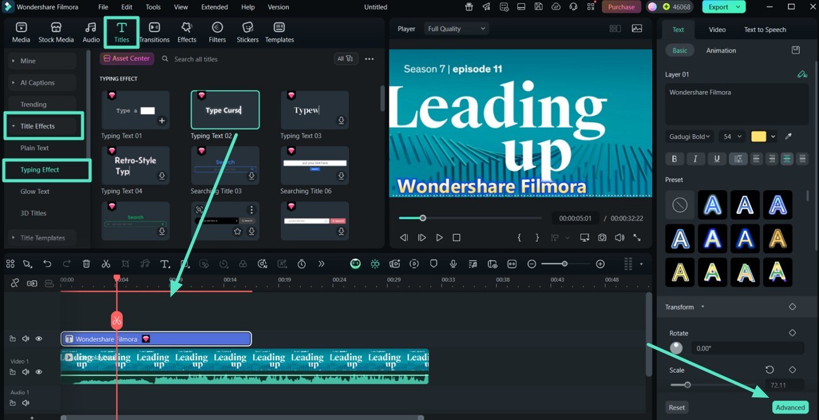Open the Advanced text editor
This screenshot has height=420, width=819.
pos(790,407)
